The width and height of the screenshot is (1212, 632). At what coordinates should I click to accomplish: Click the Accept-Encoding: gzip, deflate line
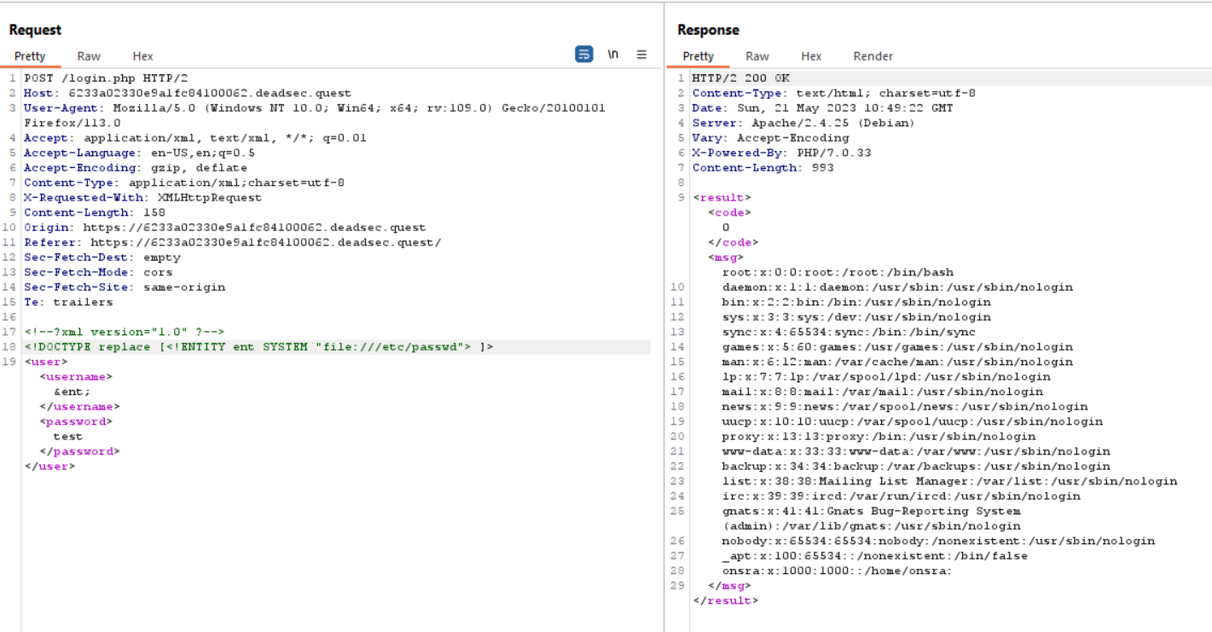tap(136, 168)
